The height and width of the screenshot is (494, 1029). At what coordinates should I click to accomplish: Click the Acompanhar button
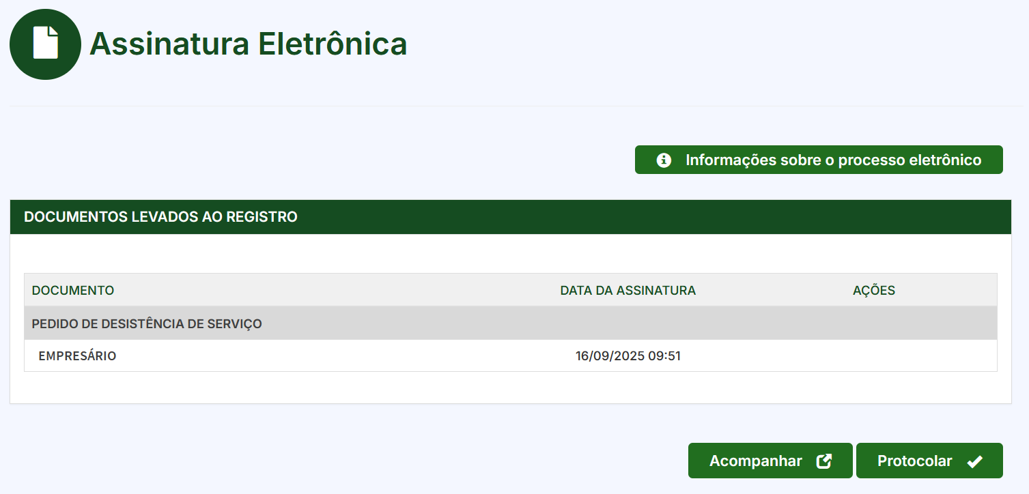click(x=770, y=460)
